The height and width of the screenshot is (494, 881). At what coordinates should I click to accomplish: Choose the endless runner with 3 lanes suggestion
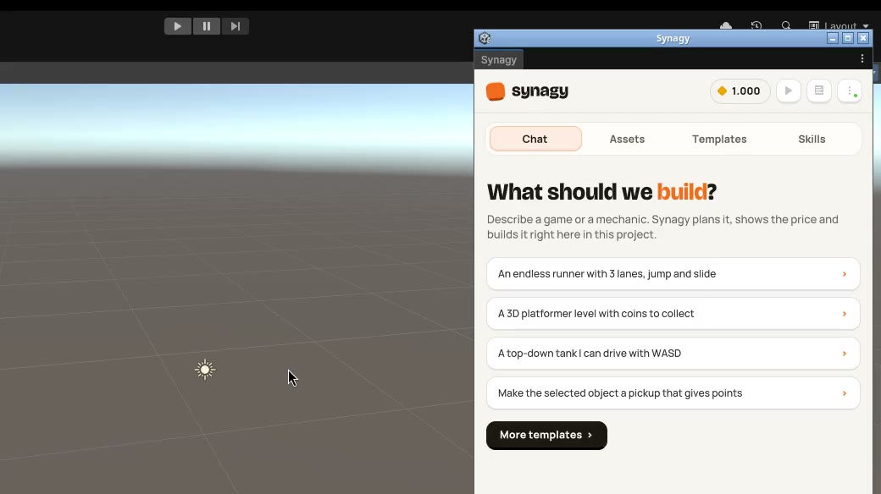(673, 274)
